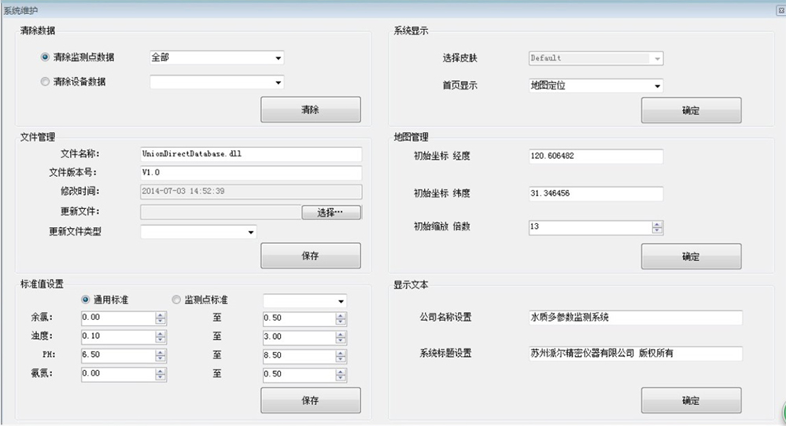
Task: Click the 清除 button
Action: tap(310, 110)
